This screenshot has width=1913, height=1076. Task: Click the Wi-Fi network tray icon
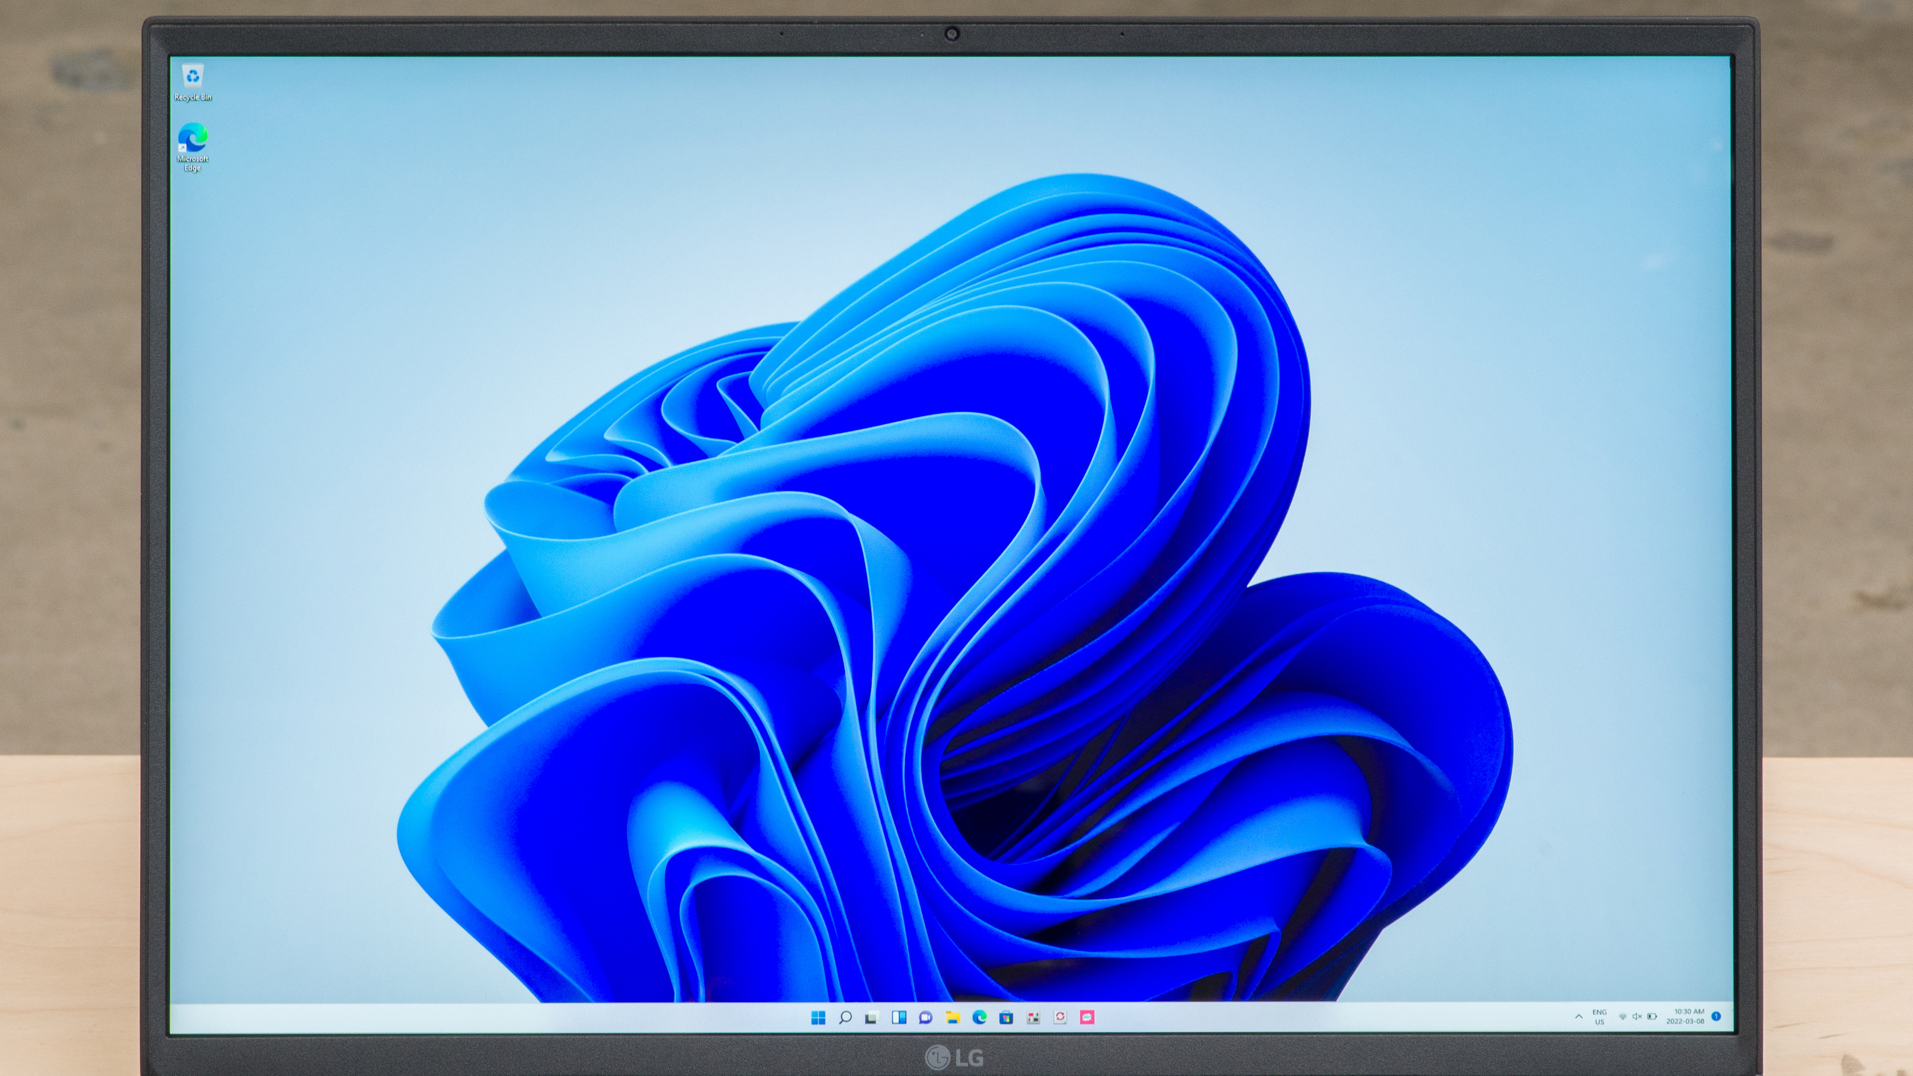pyautogui.click(x=1623, y=1017)
